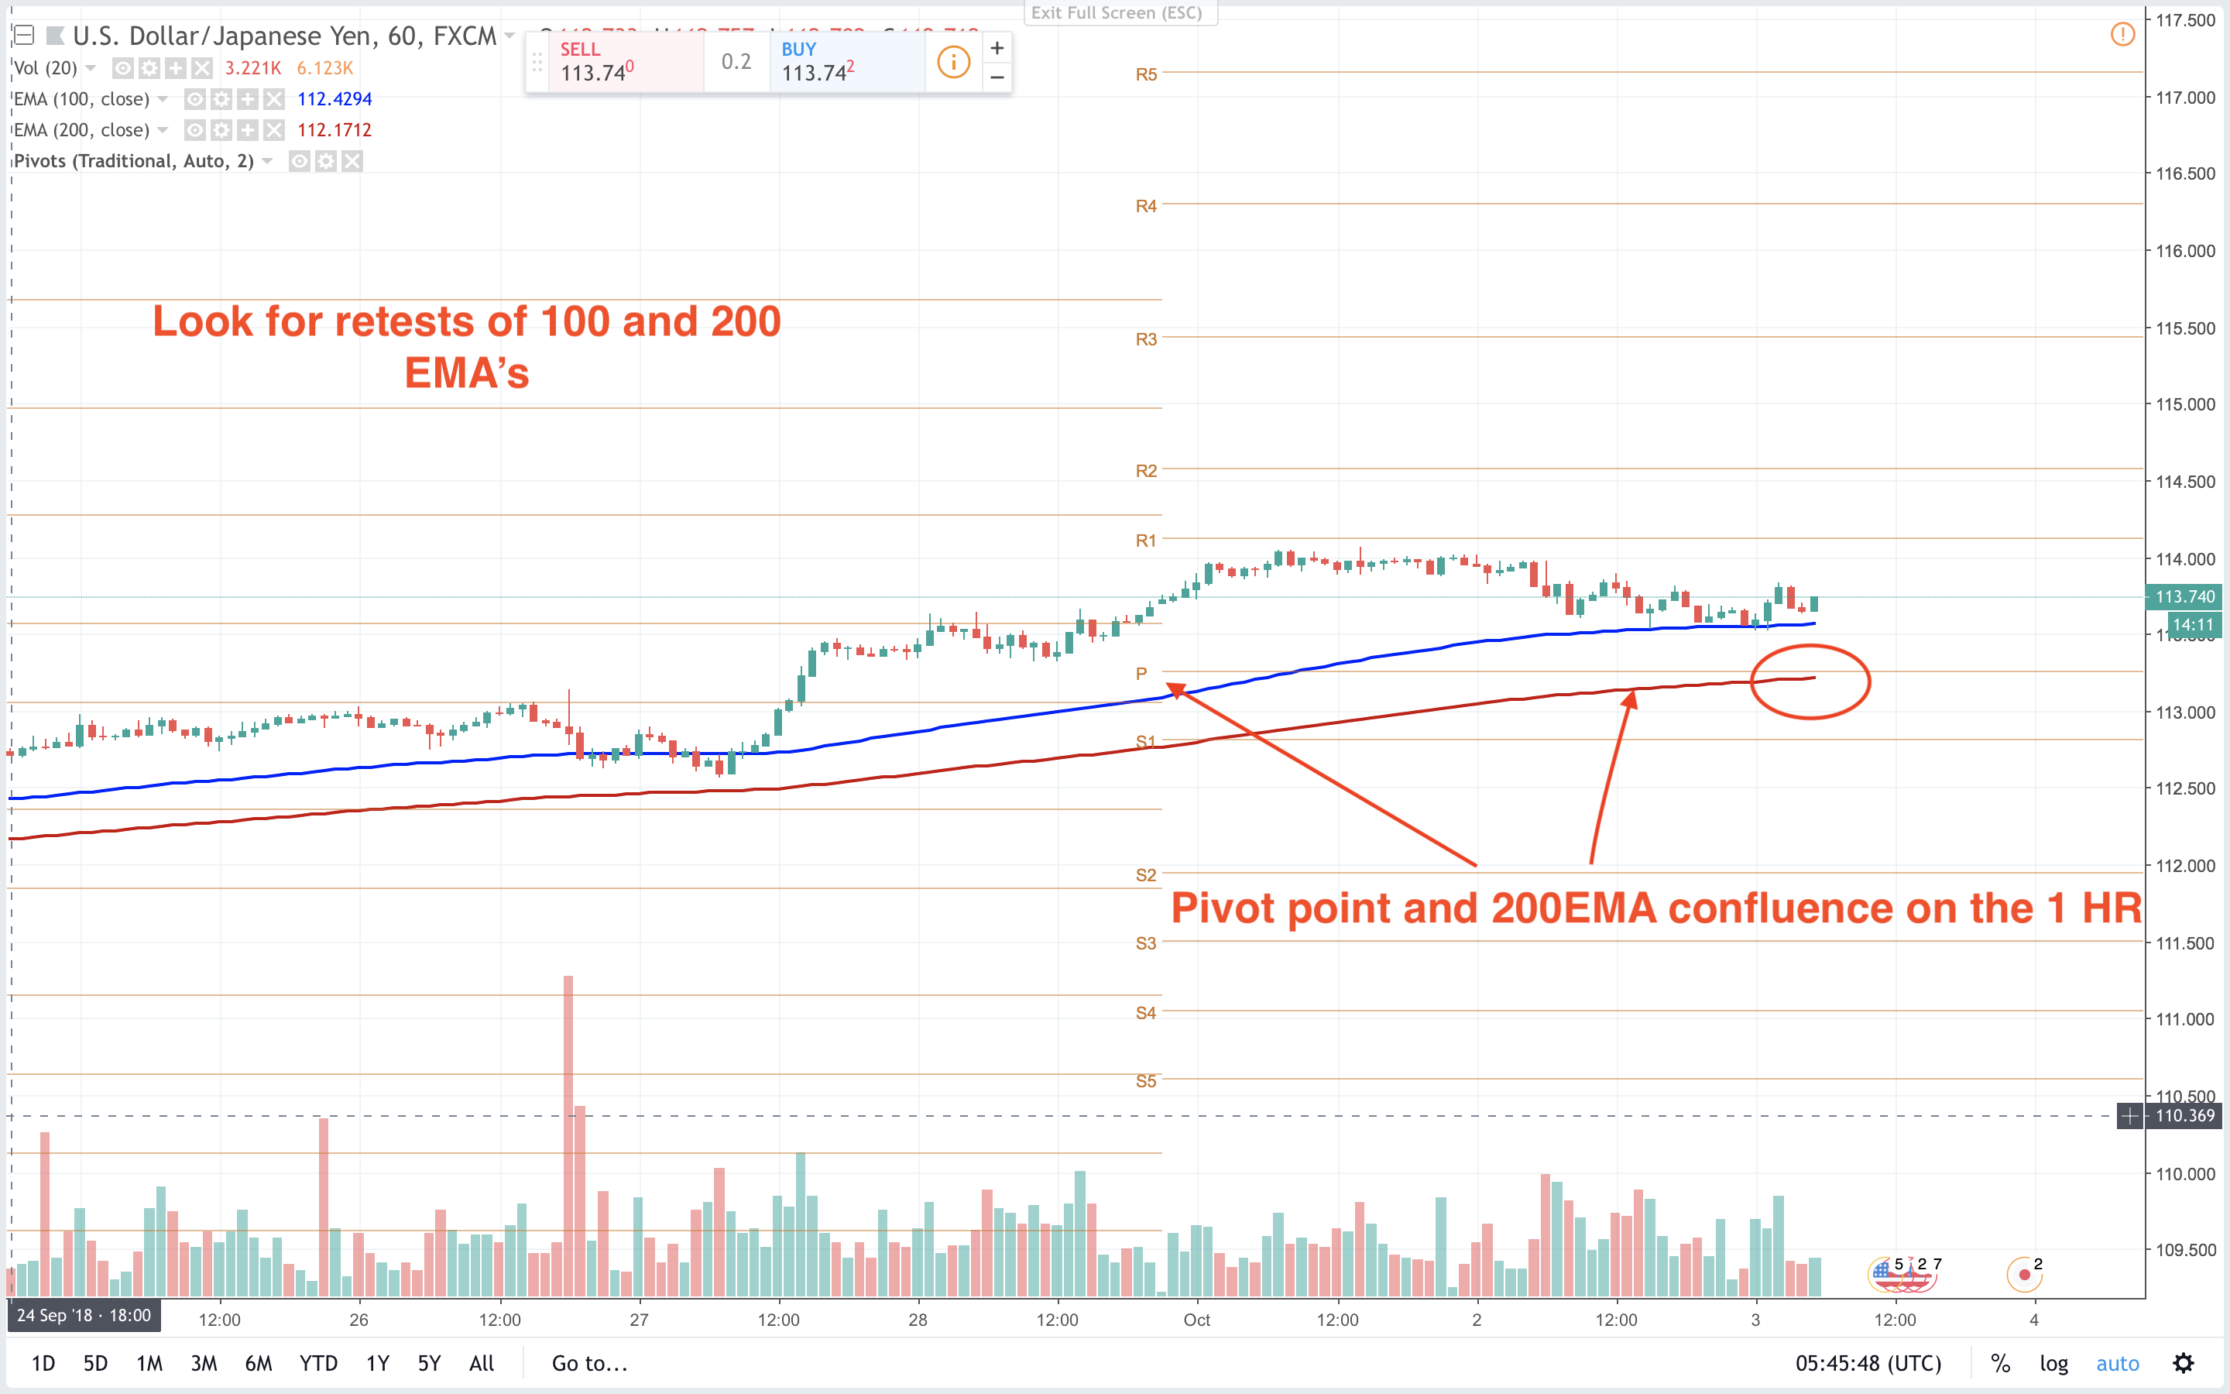Open settings gear for Vol (20)

tap(149, 68)
